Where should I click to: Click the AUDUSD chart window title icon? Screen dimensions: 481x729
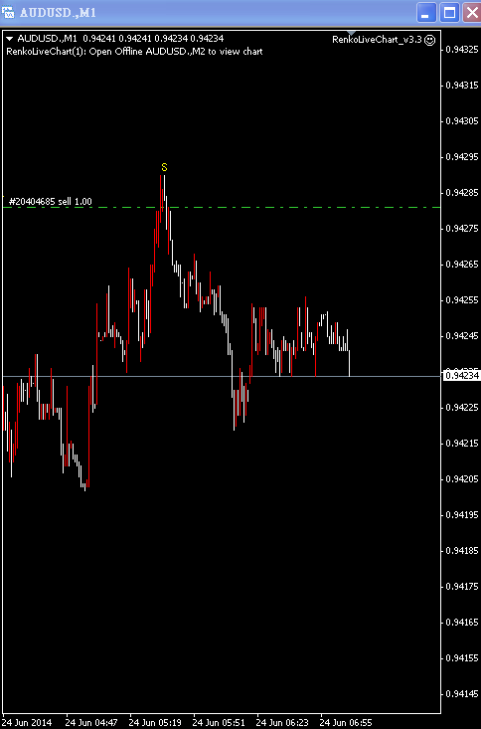[8, 13]
